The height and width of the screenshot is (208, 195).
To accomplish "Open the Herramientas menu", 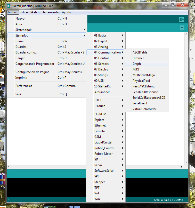I will pyautogui.click(x=51, y=12).
